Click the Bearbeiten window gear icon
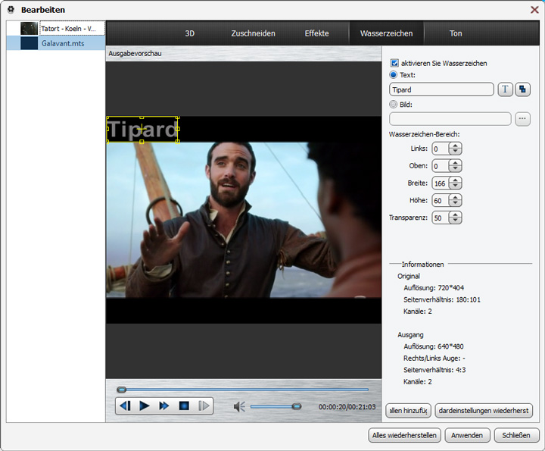The height and width of the screenshot is (451, 545). click(x=11, y=9)
